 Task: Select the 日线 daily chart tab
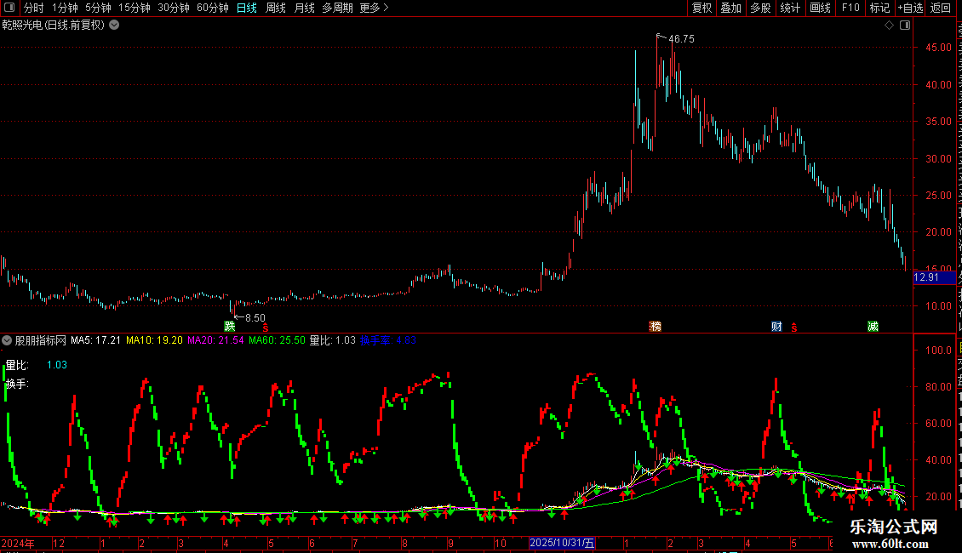(247, 8)
